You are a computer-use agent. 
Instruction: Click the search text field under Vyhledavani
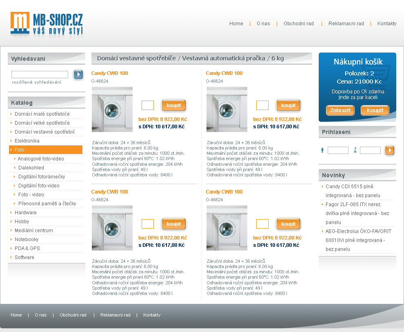(40, 75)
